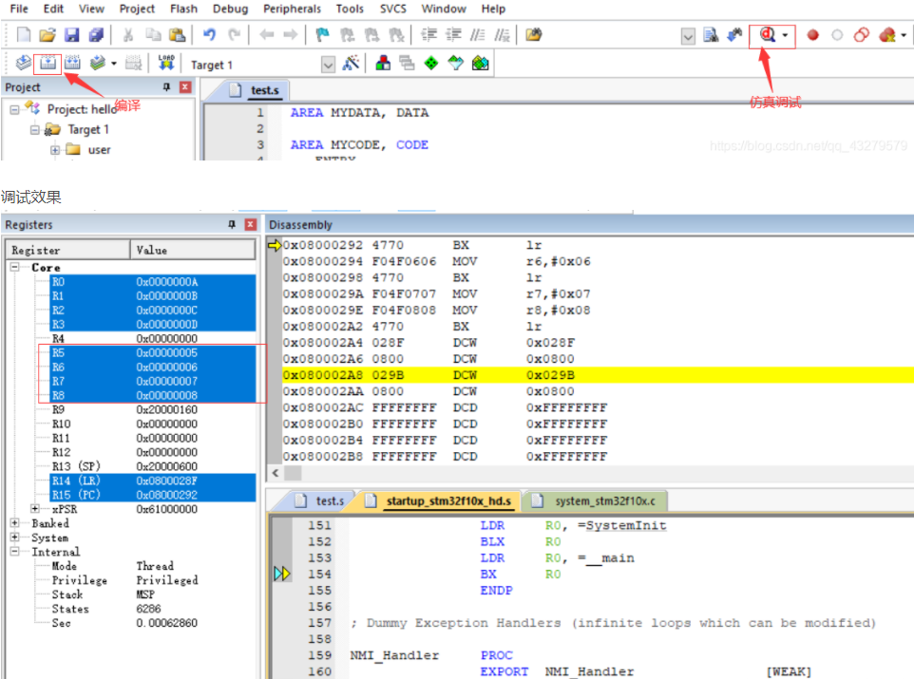Start the debug session from the toolbar
Viewport: 914px width, 679px height.
[766, 36]
